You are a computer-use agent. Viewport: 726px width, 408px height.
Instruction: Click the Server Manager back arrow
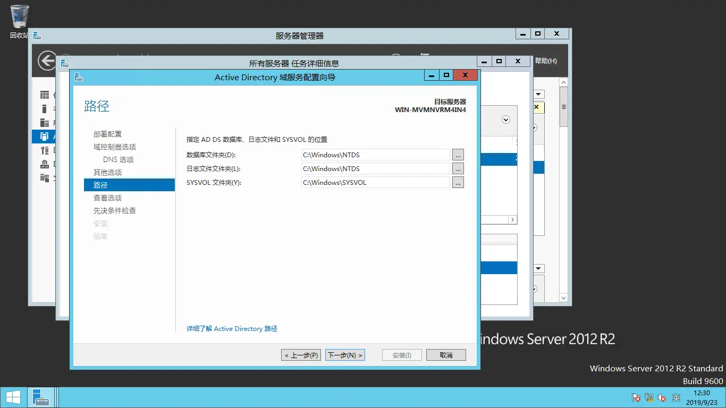[48, 61]
